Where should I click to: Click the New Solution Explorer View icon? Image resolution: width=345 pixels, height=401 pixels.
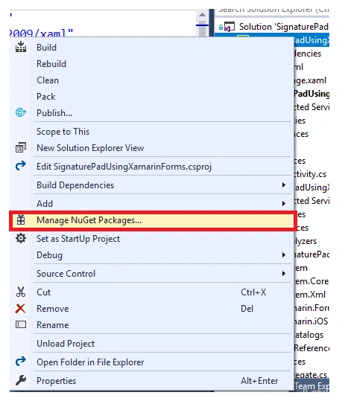(x=21, y=147)
